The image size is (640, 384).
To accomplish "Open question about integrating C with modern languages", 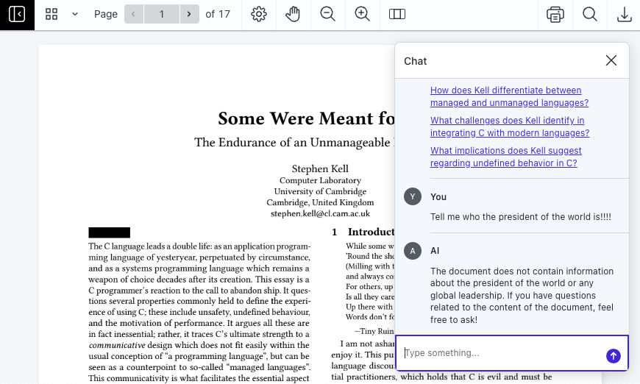I will 509,127.
